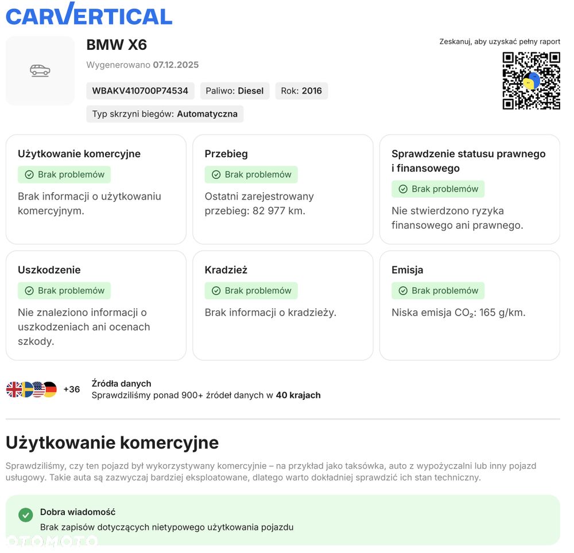Image resolution: width=574 pixels, height=553 pixels.
Task: Click the USA flag icon
Action: pyautogui.click(x=38, y=390)
